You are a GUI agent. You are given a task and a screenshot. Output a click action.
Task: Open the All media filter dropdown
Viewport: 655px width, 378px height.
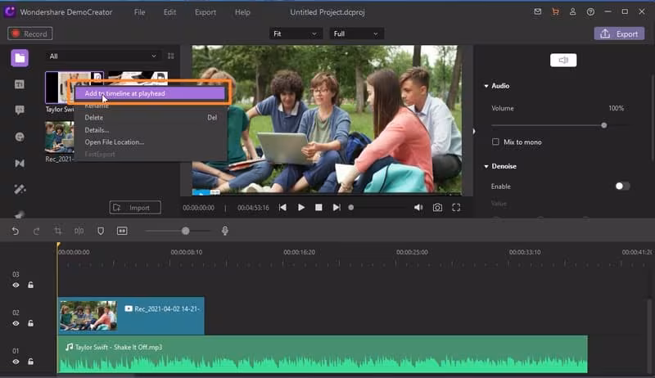(103, 56)
